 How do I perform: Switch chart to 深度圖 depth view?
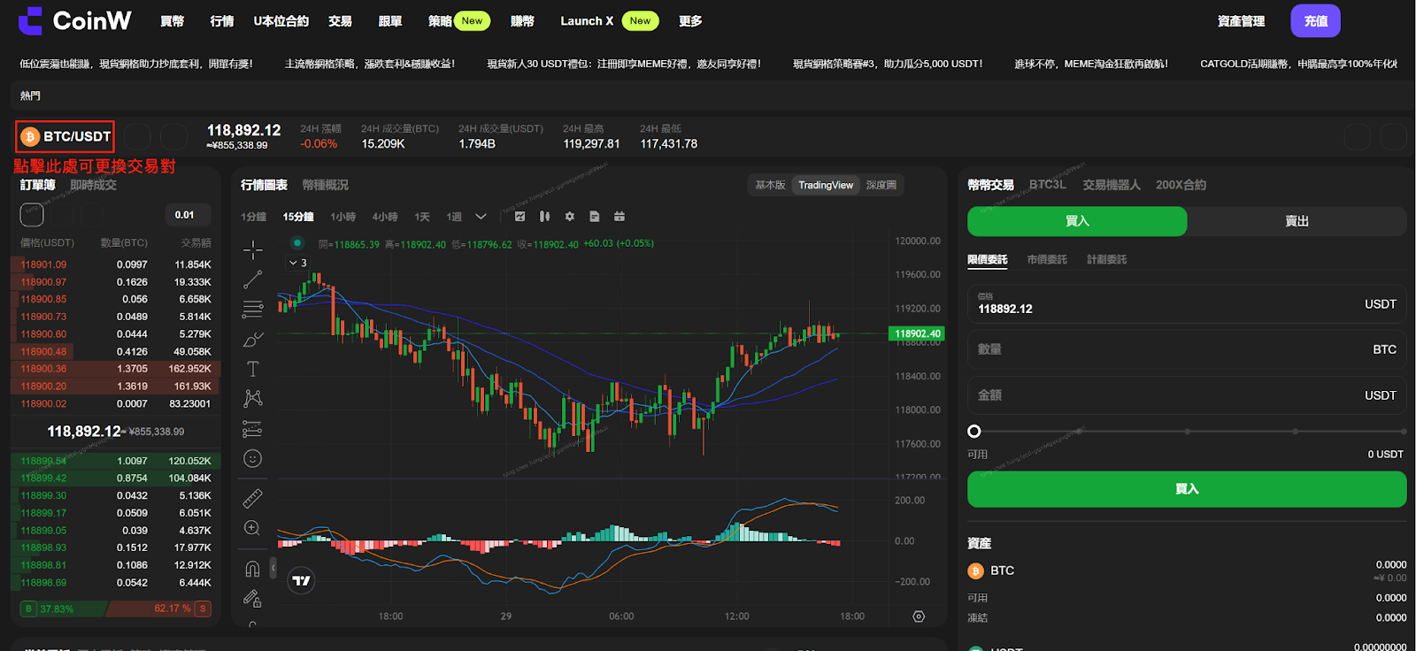pyautogui.click(x=881, y=185)
